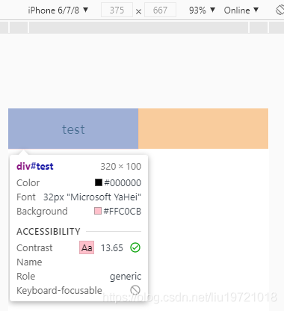
Task: Click the ACCESSIBILITY section heading
Action: click(x=49, y=231)
